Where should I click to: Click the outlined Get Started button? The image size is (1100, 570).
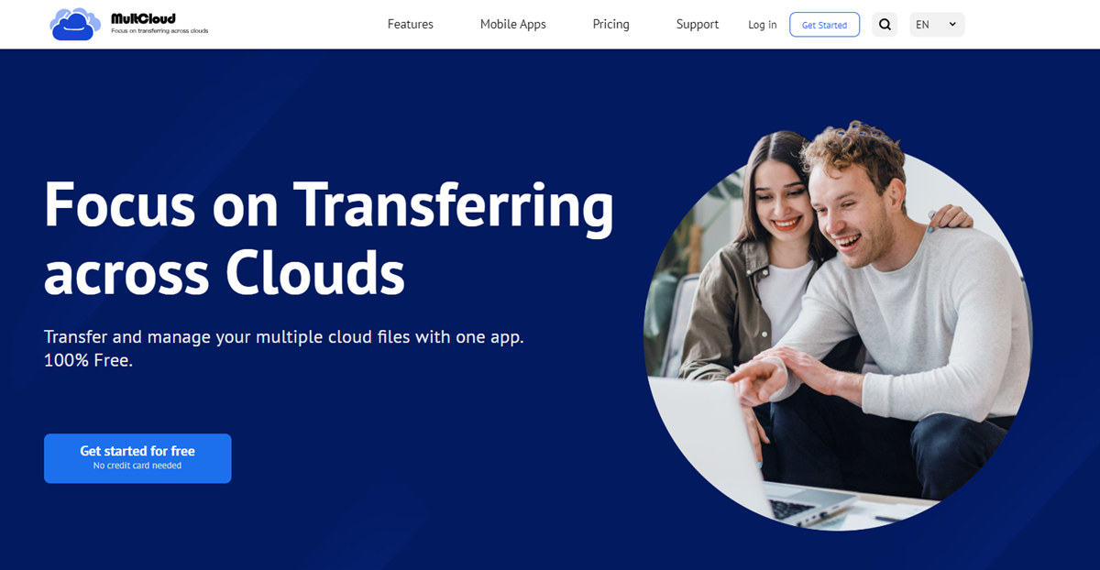coord(825,25)
